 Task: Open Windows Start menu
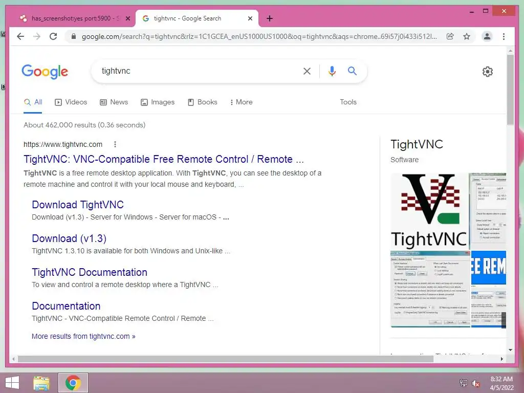12,383
